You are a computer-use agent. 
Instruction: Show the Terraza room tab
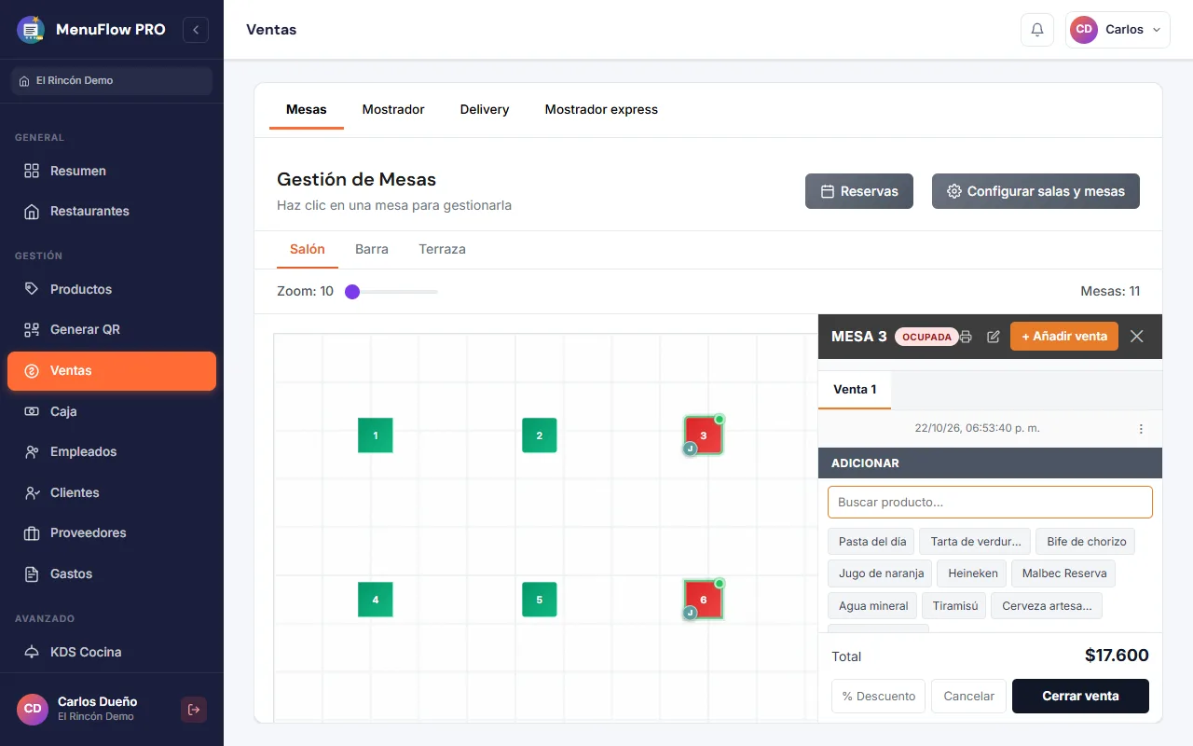coord(442,249)
